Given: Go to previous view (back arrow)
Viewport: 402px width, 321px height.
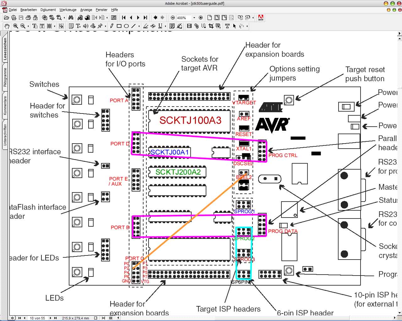Looking at the screenshot, I should pyautogui.click(x=155, y=18).
